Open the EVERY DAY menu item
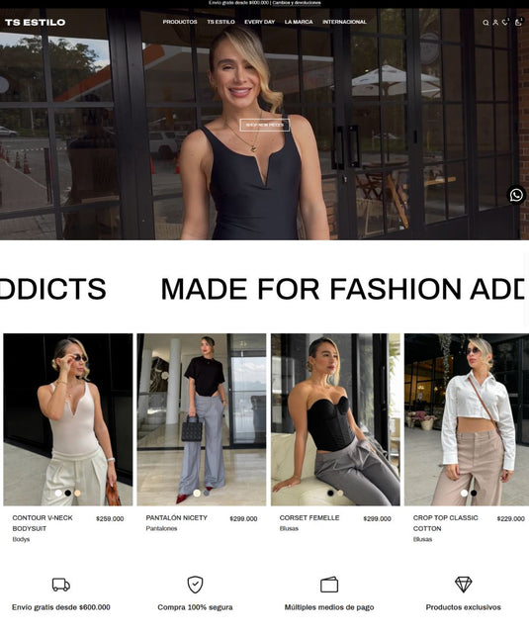Viewport: 529px width, 635px height. (259, 22)
